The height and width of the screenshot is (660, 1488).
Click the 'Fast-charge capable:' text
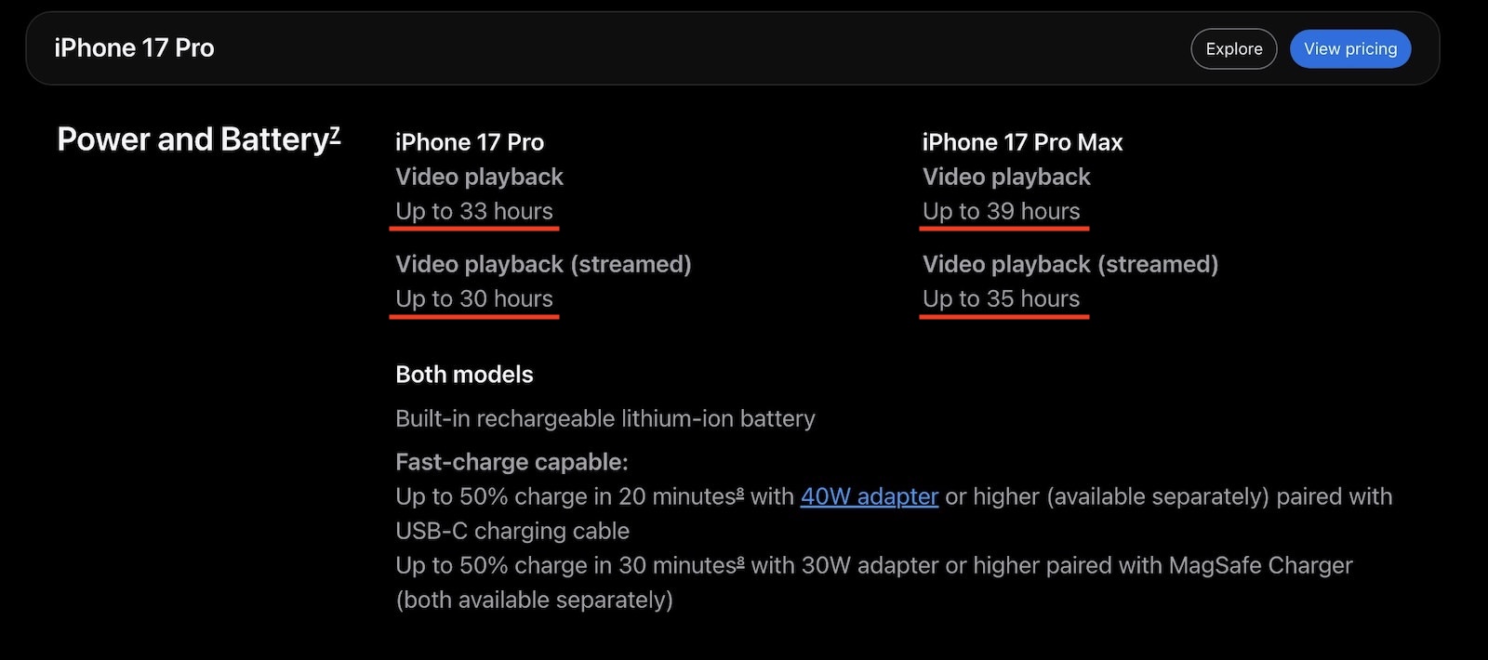pyautogui.click(x=511, y=461)
